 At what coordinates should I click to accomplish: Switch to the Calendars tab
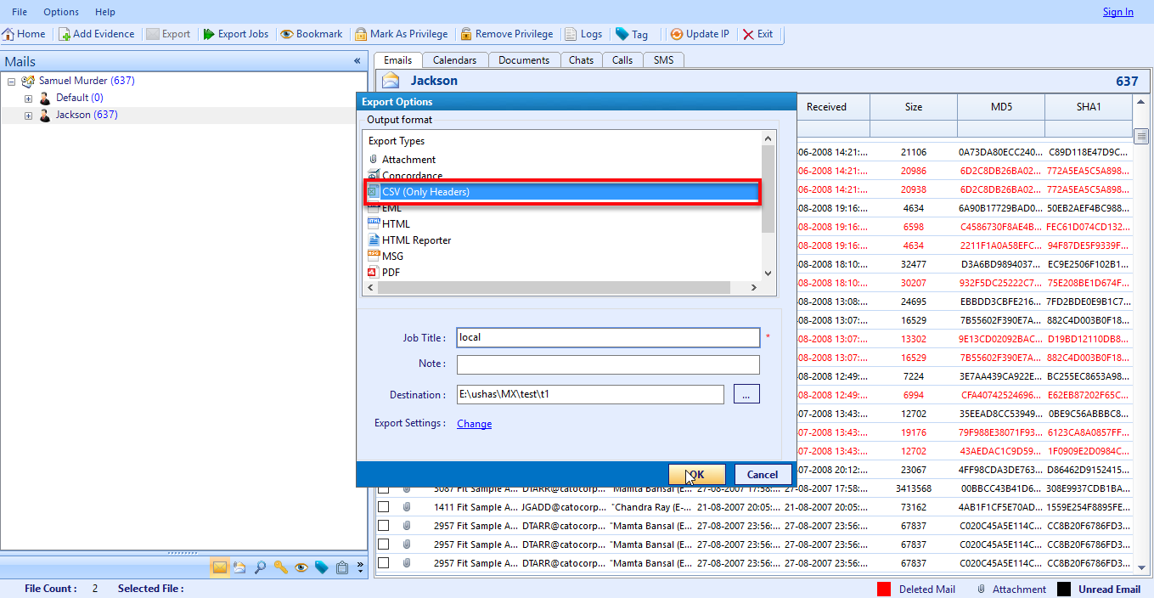click(x=454, y=60)
